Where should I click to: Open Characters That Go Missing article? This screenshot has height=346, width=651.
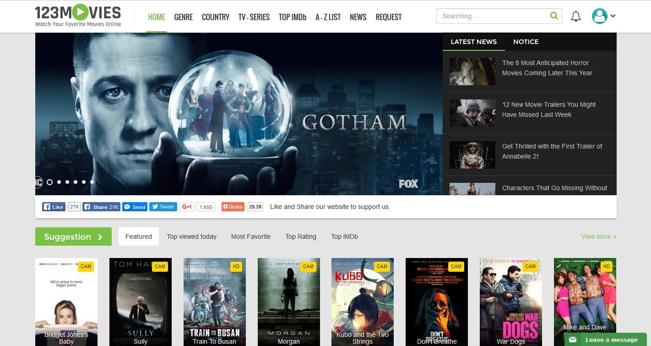554,188
